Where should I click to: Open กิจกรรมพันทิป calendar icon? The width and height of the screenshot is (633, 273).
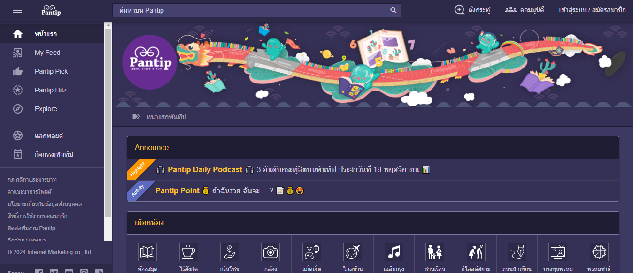pyautogui.click(x=18, y=154)
